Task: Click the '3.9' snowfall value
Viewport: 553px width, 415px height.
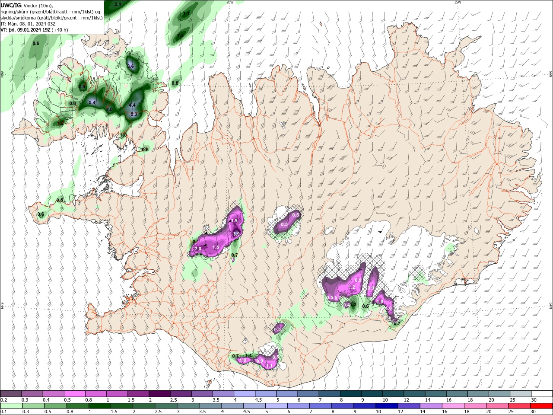Action: (x=236, y=234)
